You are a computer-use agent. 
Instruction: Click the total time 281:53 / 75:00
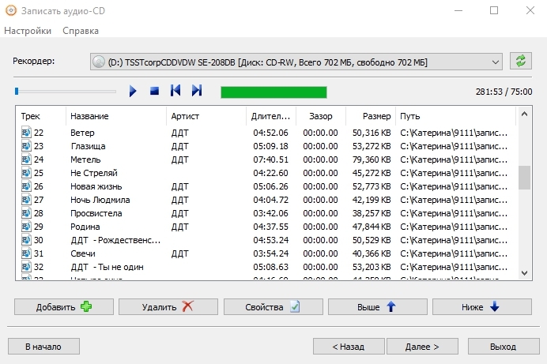point(504,92)
